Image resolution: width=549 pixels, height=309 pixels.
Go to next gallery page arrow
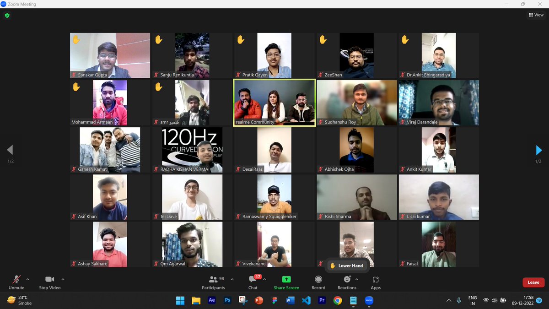[538, 150]
